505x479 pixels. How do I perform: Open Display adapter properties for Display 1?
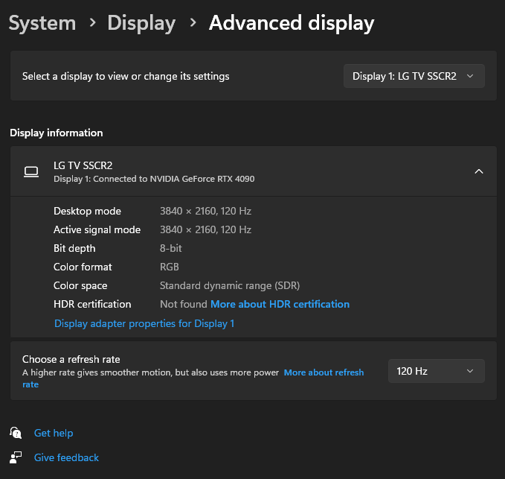point(144,323)
